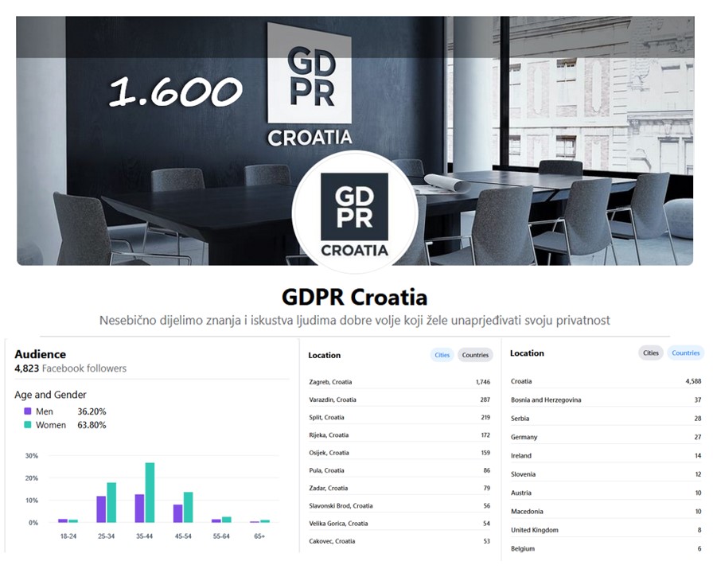Click the Bosnia and Herzegovina row
Image resolution: width=713 pixels, height=573 pixels.
606,400
